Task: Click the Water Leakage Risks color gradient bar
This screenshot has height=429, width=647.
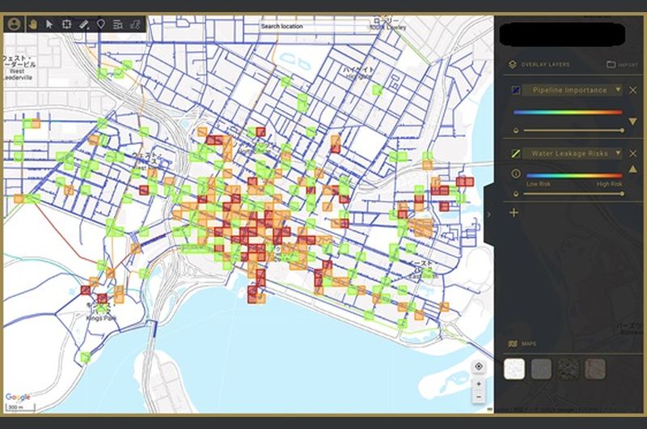Action: (574, 176)
